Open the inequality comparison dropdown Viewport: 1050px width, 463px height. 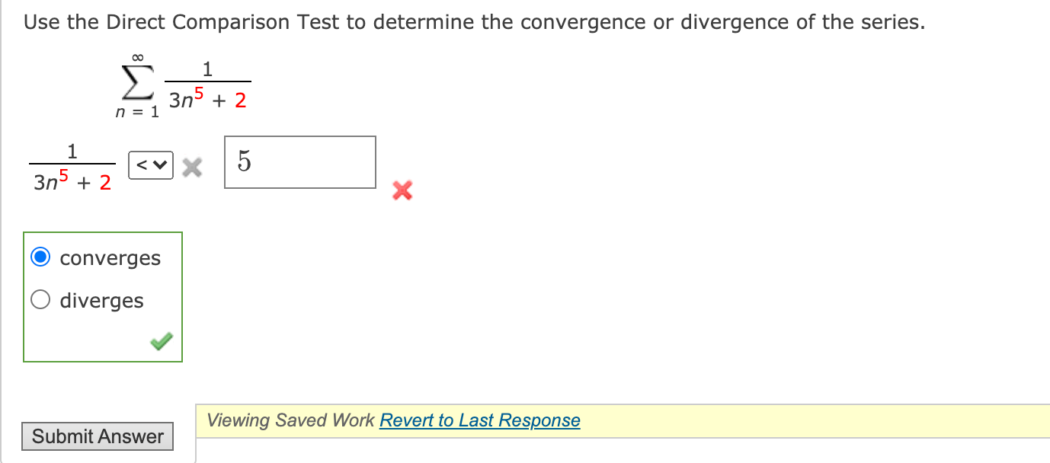coord(150,164)
